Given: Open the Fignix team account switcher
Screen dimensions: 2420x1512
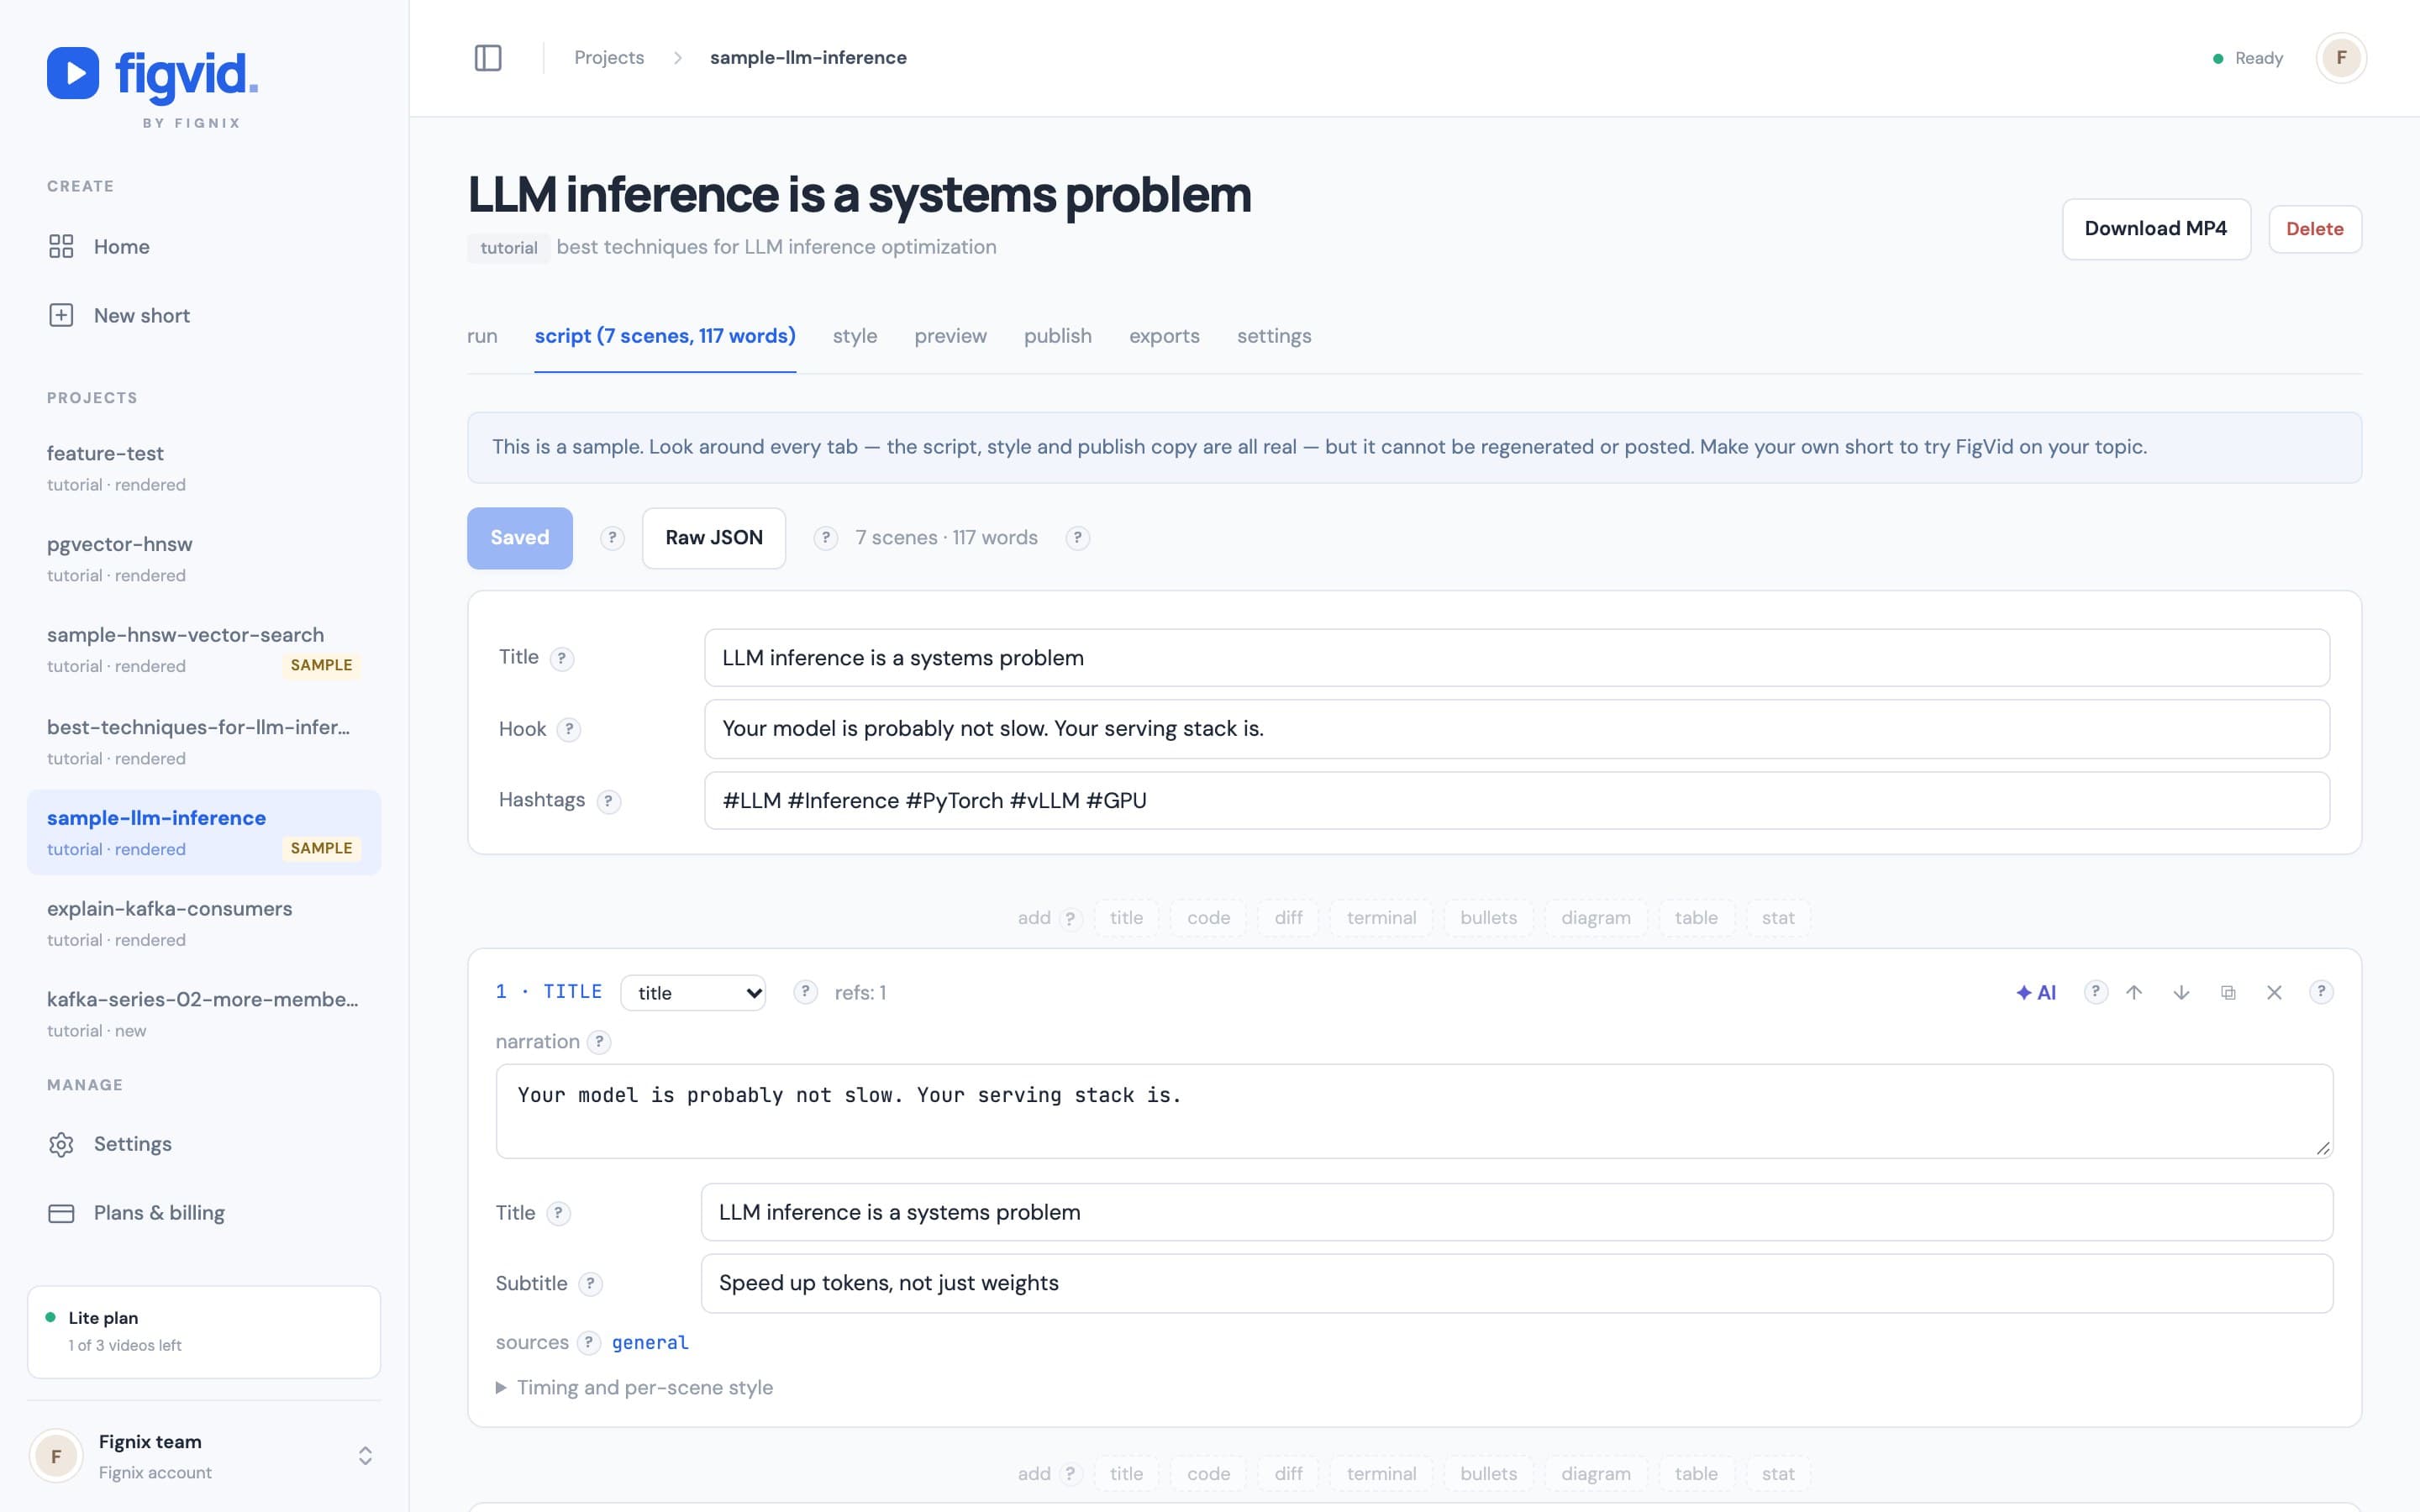Looking at the screenshot, I should (204, 1456).
